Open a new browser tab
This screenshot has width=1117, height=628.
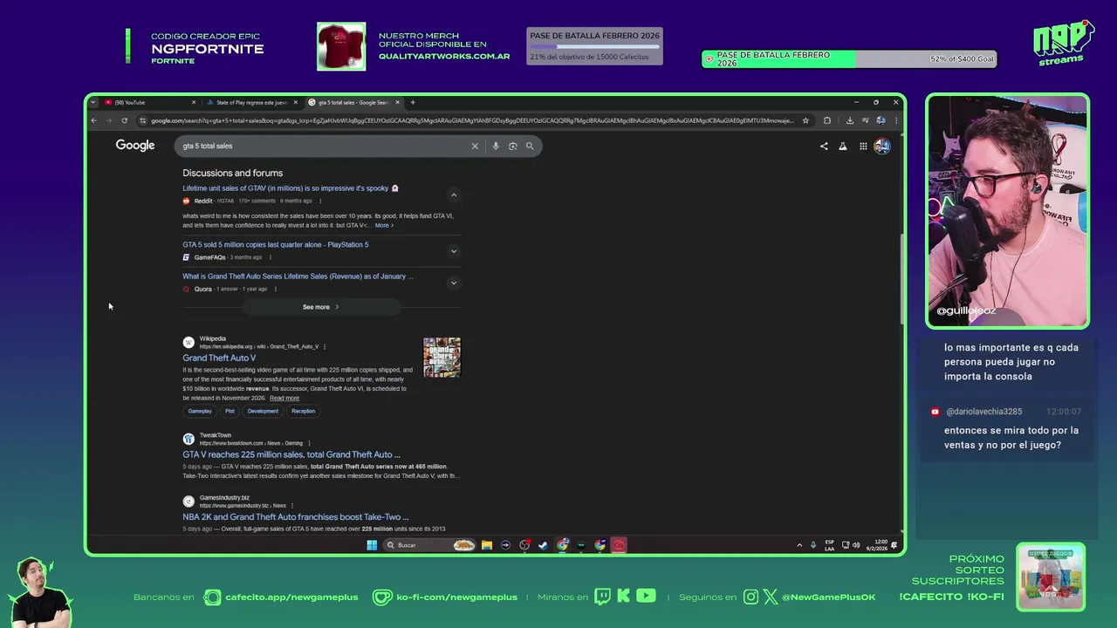pos(413,102)
